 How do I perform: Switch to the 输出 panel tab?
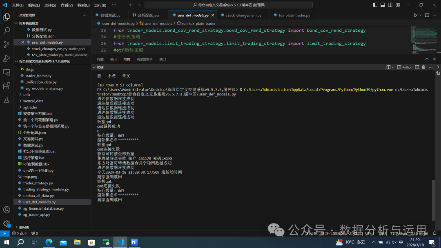tap(114, 59)
